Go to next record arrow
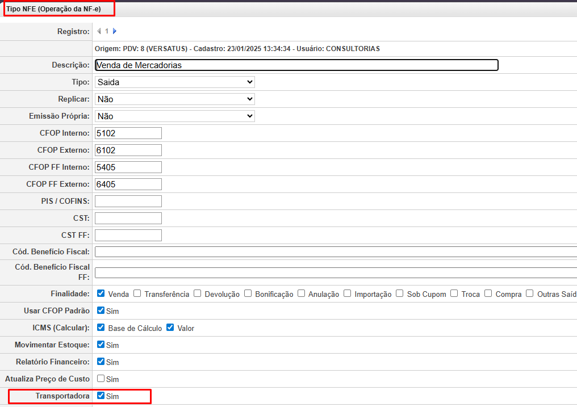This screenshot has width=577, height=407. 115,31
